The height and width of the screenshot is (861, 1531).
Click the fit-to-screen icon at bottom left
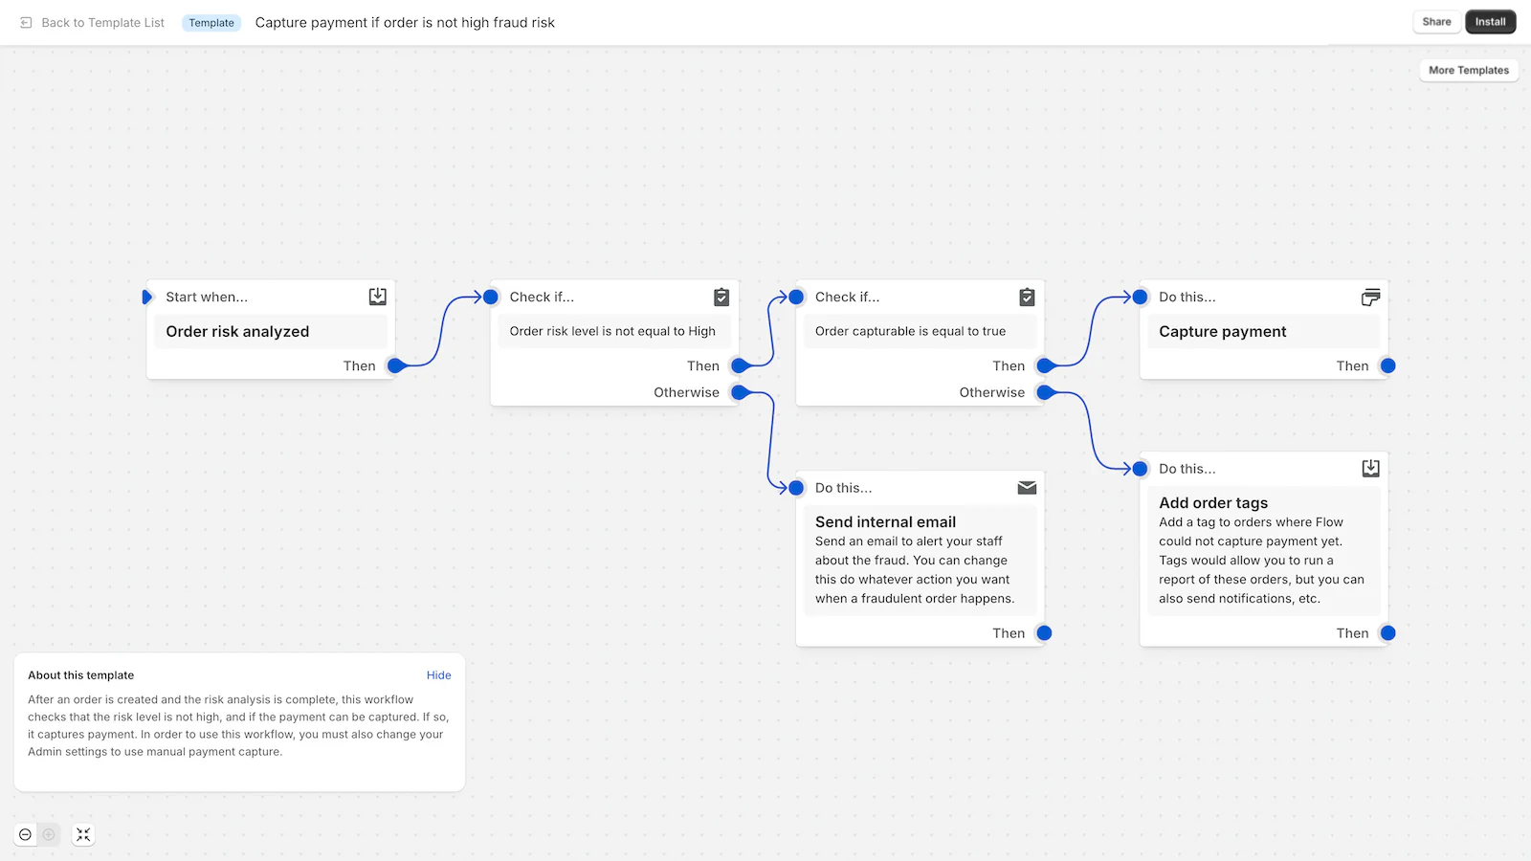coord(83,834)
